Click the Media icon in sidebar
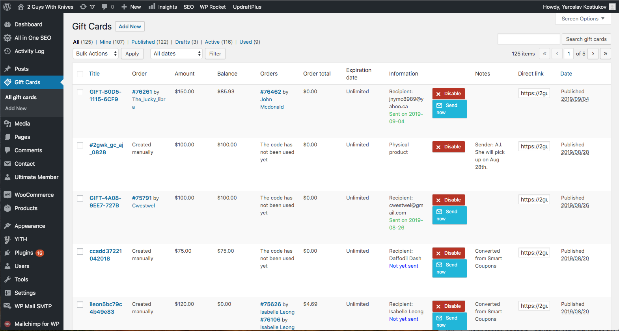 pyautogui.click(x=7, y=124)
